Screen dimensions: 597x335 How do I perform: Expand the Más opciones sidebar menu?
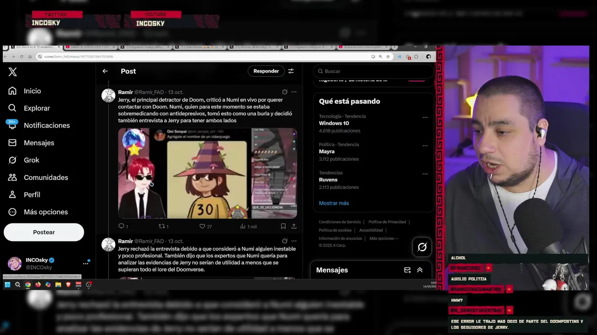pos(38,212)
